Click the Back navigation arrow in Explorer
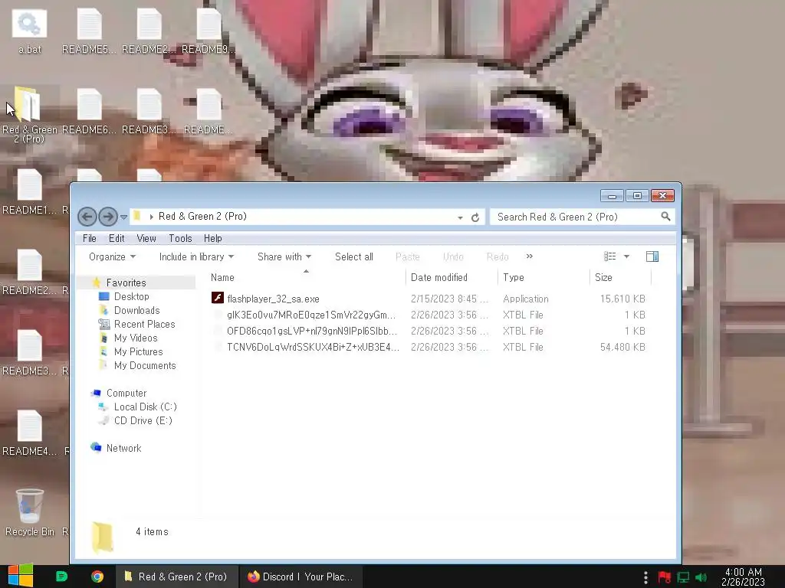This screenshot has height=588, width=785. pyautogui.click(x=87, y=217)
